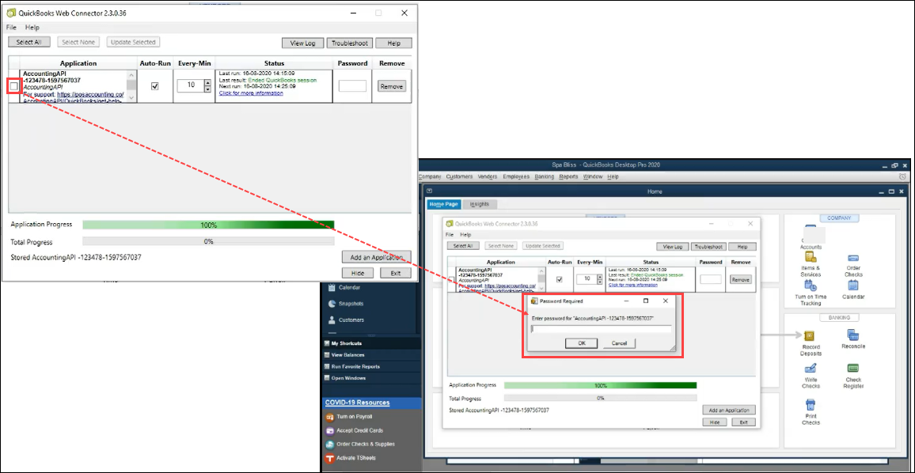
Task: Click Application cell scroll-down arrow in large Web Connector
Action: click(131, 98)
